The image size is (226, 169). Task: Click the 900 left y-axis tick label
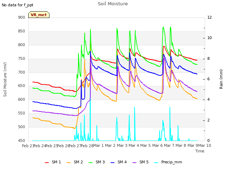coord(22,17)
